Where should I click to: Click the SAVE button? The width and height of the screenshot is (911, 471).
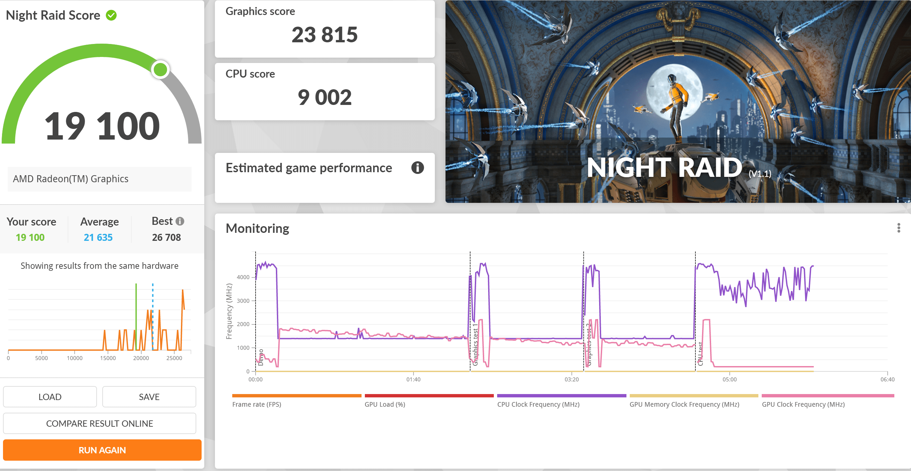[x=149, y=397]
